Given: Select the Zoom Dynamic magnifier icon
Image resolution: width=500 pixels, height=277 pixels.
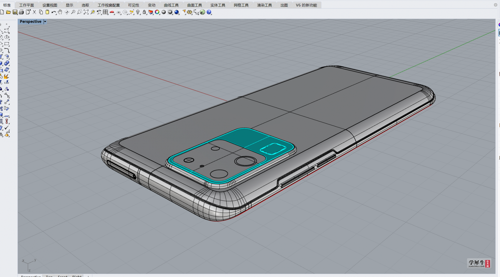Looking at the screenshot, I should coord(73,12).
